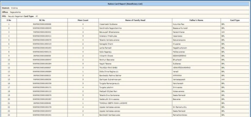This screenshot has width=251, height=117.
Task: Select the 'Father's Name' column header
Action: [196, 20]
